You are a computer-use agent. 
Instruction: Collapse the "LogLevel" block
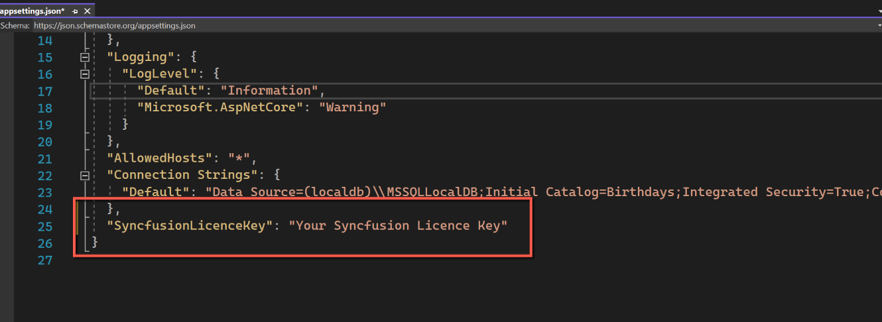(84, 74)
